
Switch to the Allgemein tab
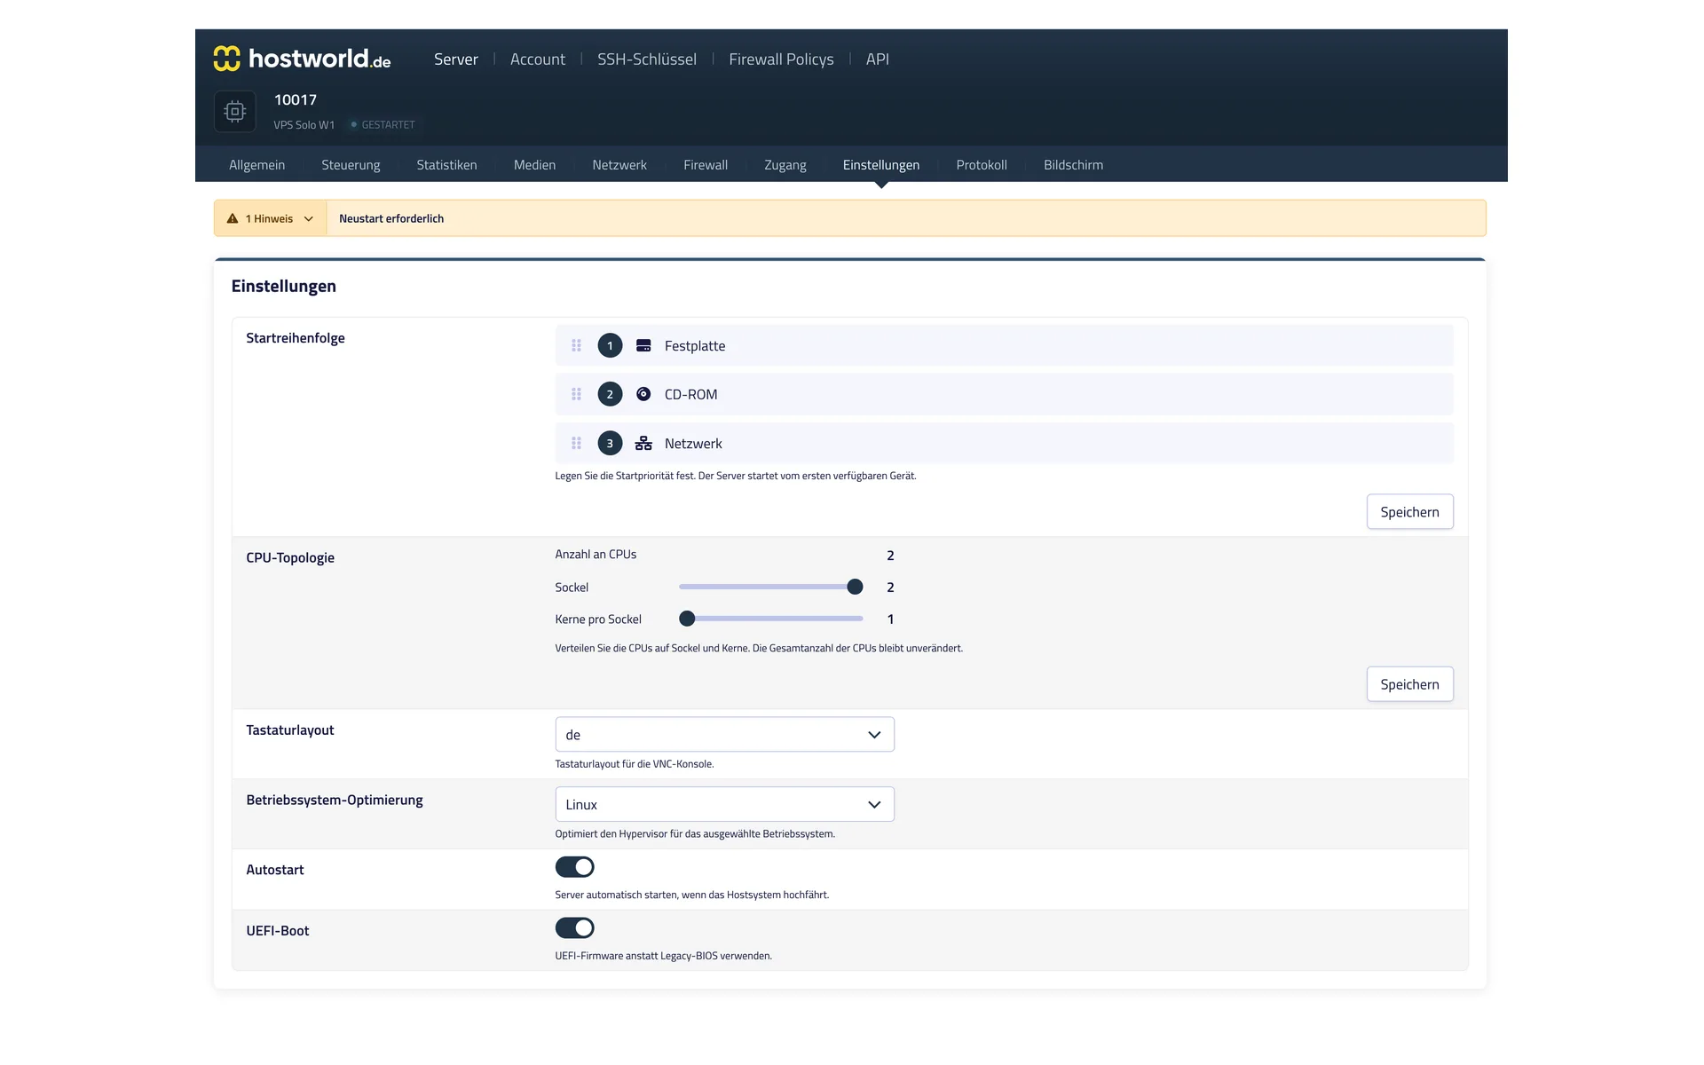256,165
